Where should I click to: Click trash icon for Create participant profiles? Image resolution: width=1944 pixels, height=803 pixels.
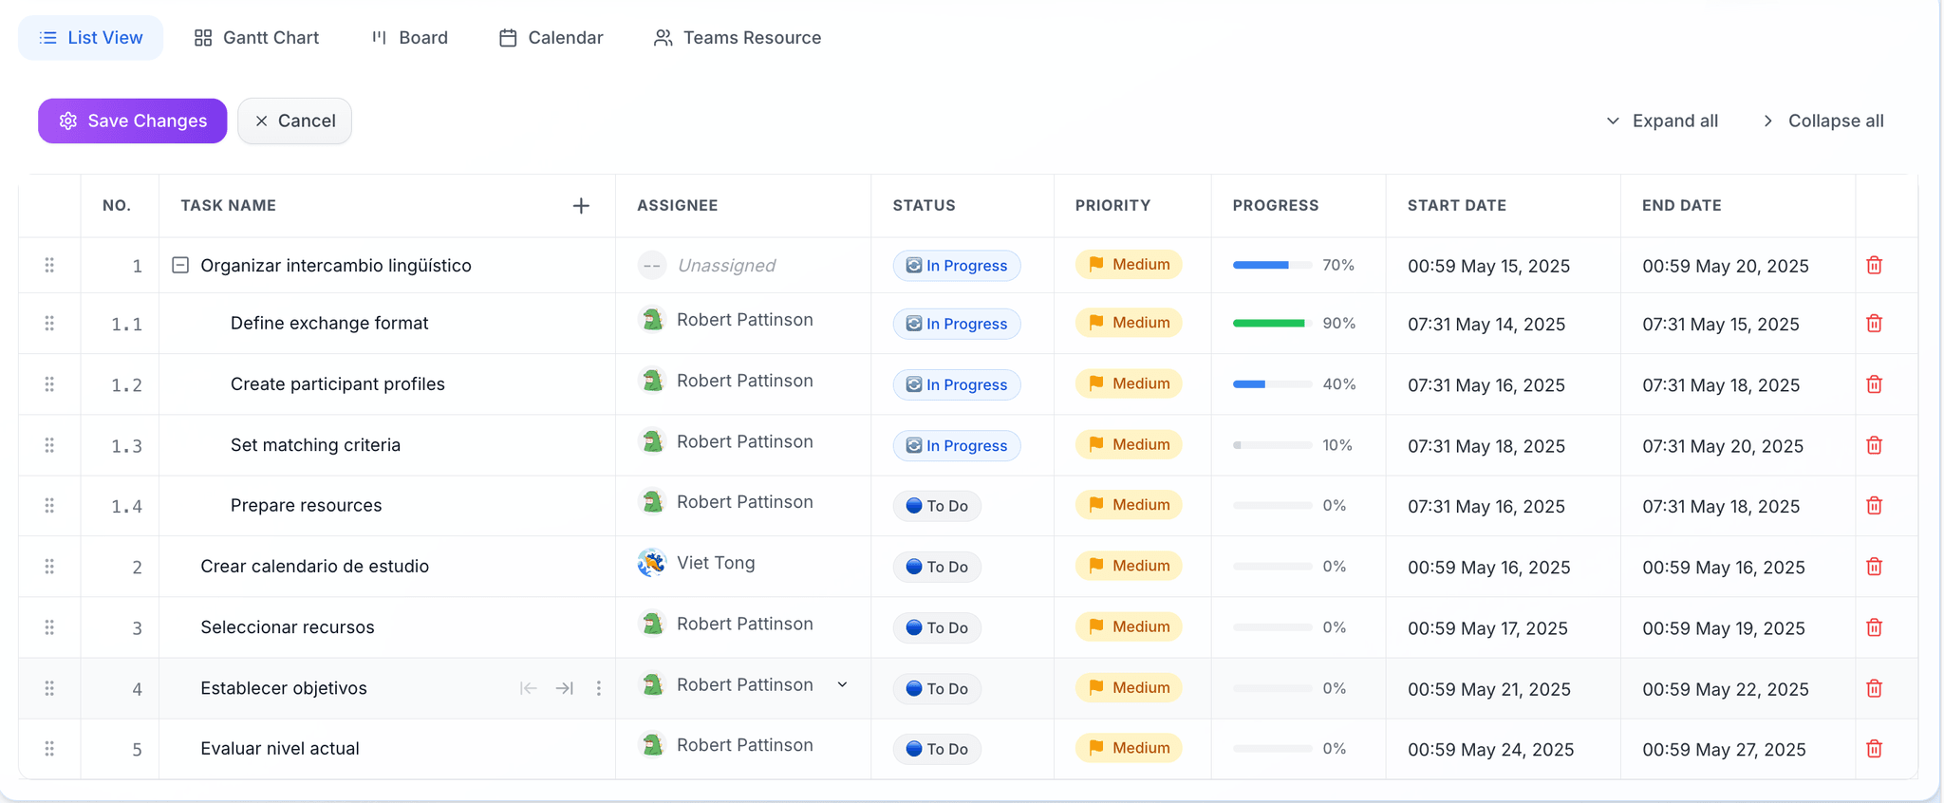pyautogui.click(x=1874, y=384)
